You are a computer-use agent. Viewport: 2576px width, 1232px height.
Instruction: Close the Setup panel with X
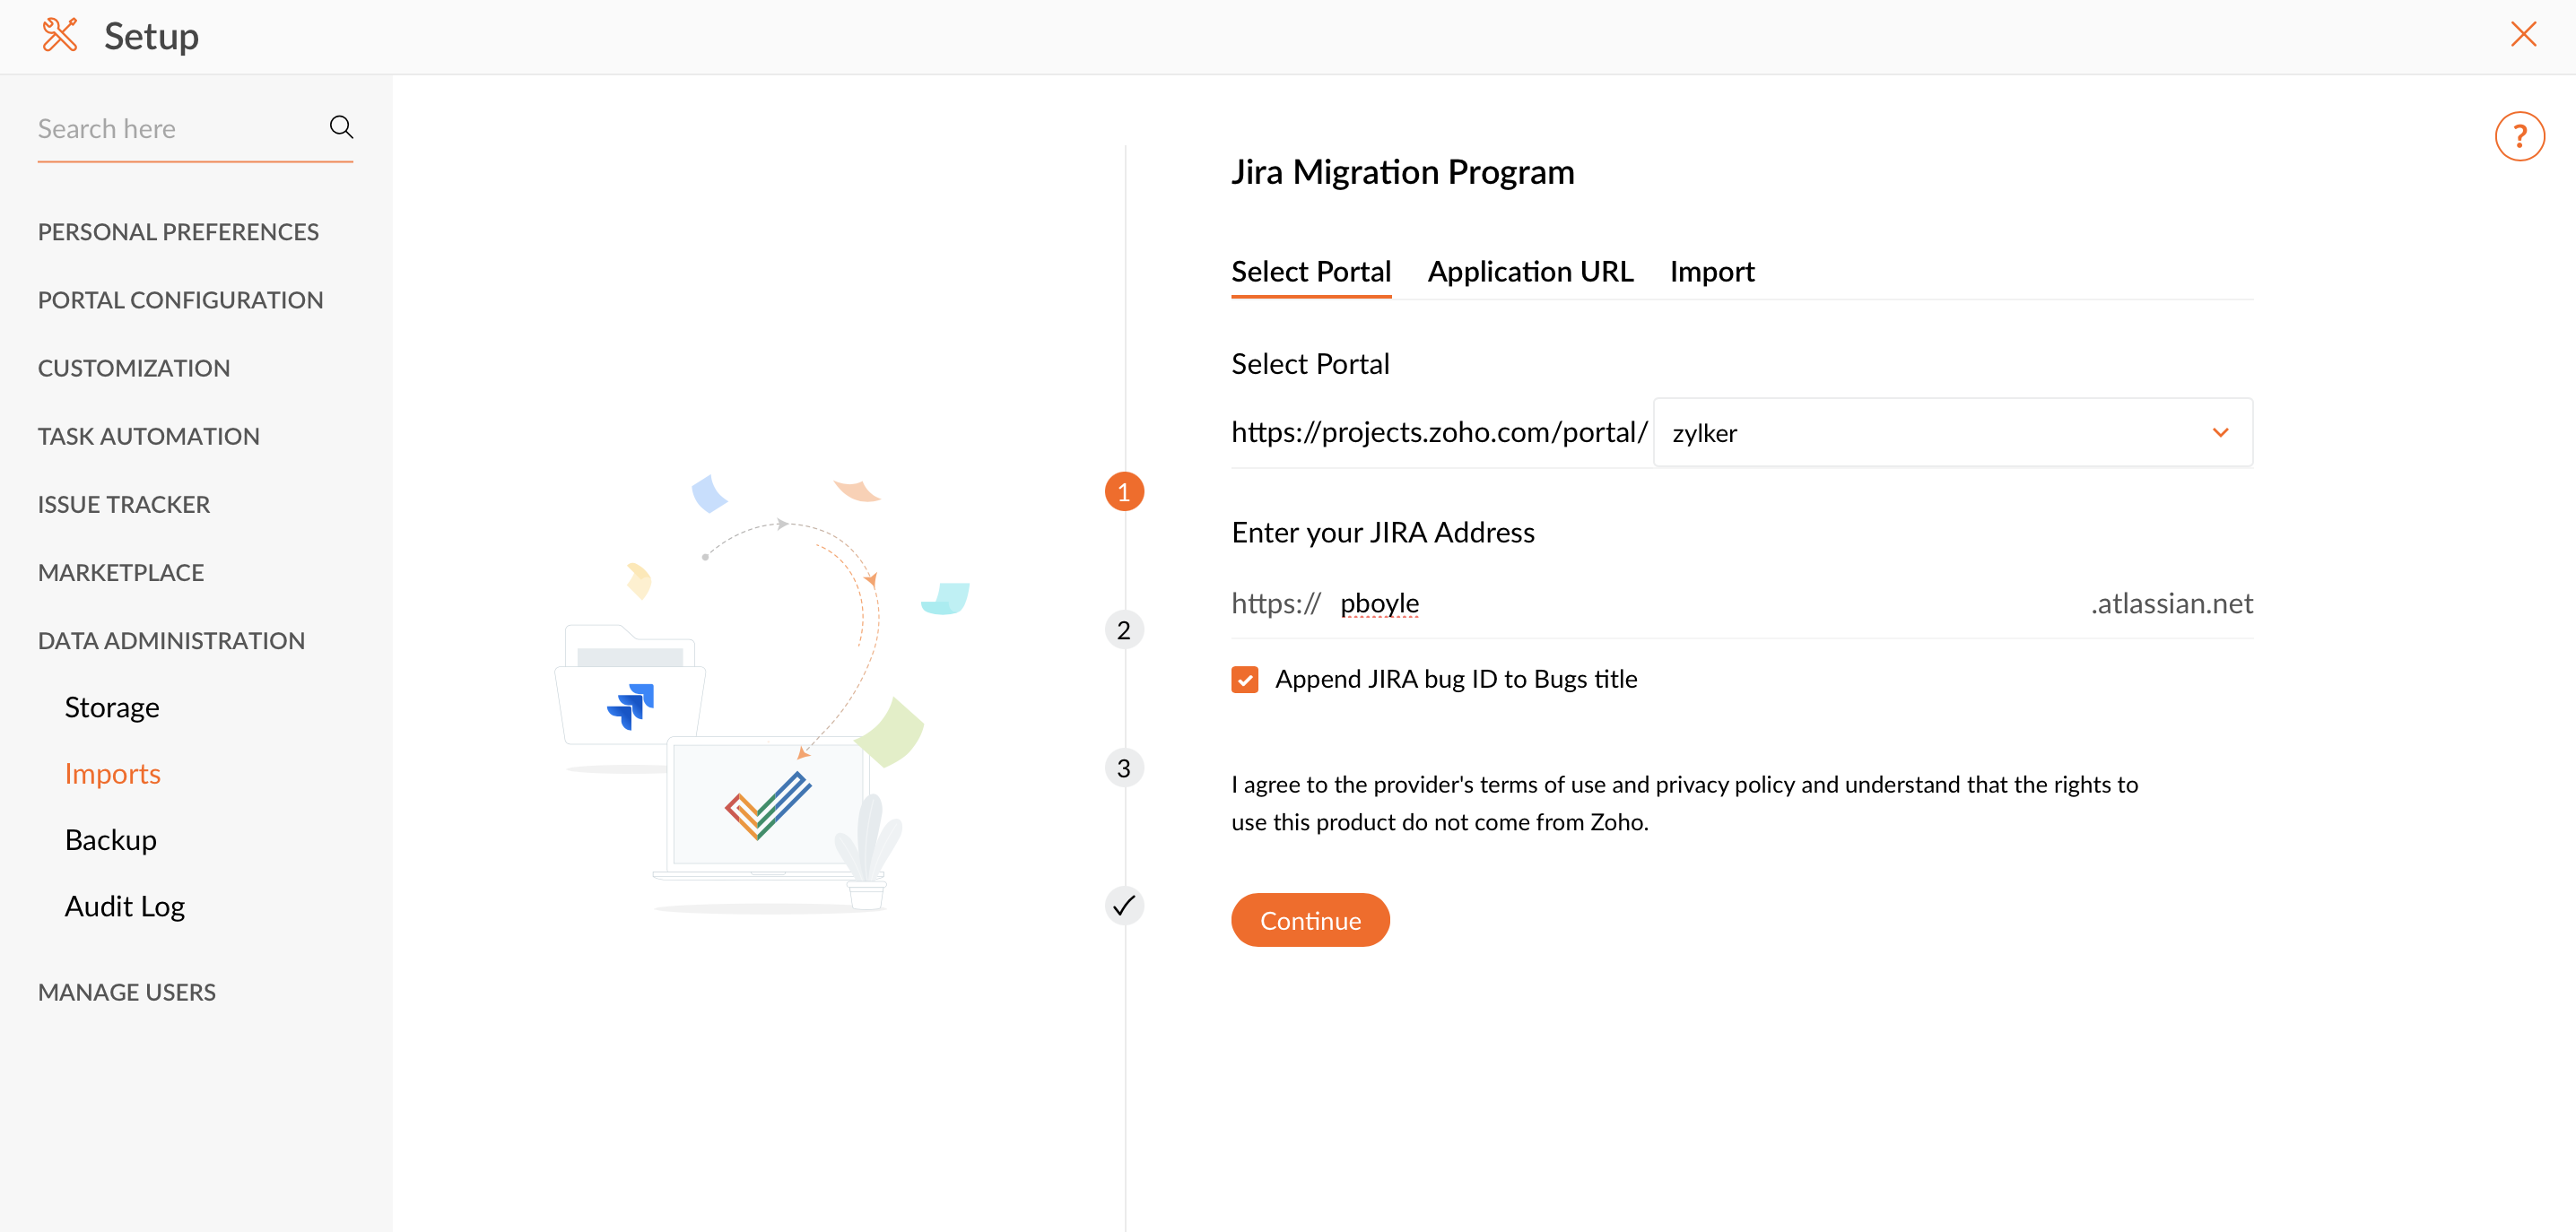coord(2522,35)
